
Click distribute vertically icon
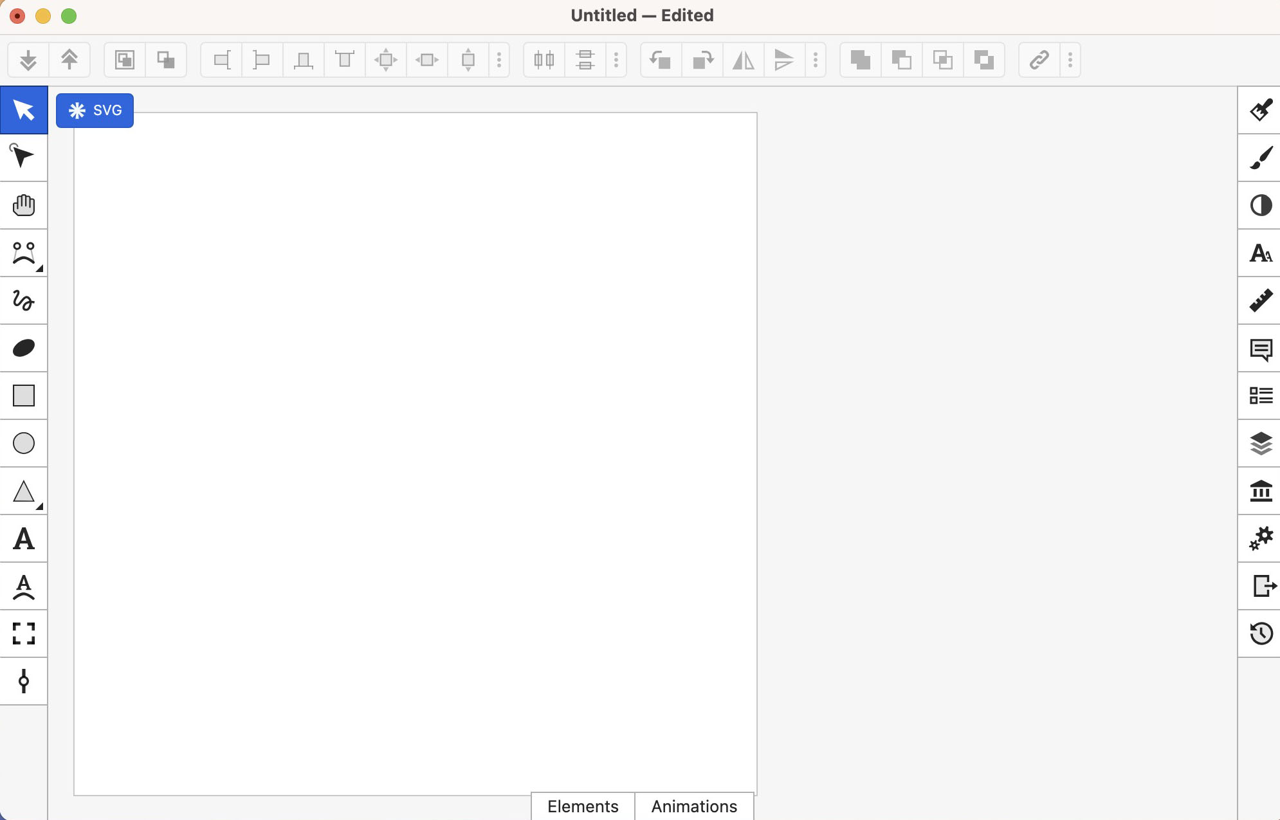(x=585, y=60)
